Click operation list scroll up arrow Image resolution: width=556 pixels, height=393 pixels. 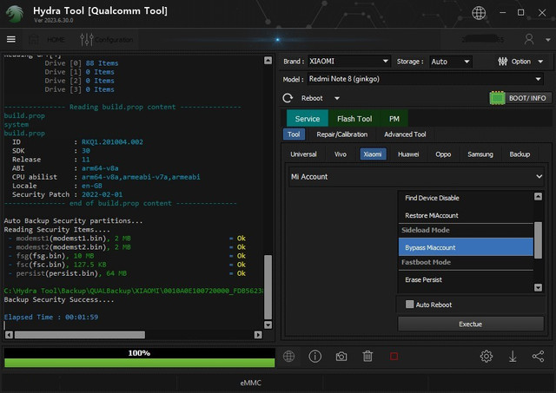click(x=538, y=196)
